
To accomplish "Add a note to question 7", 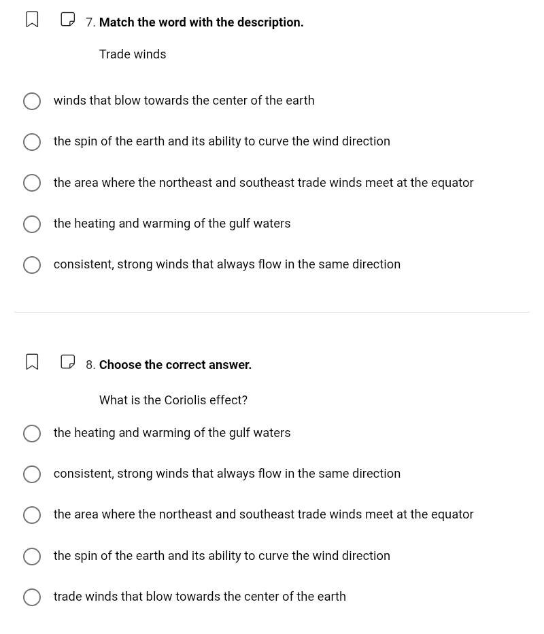I will [x=68, y=20].
